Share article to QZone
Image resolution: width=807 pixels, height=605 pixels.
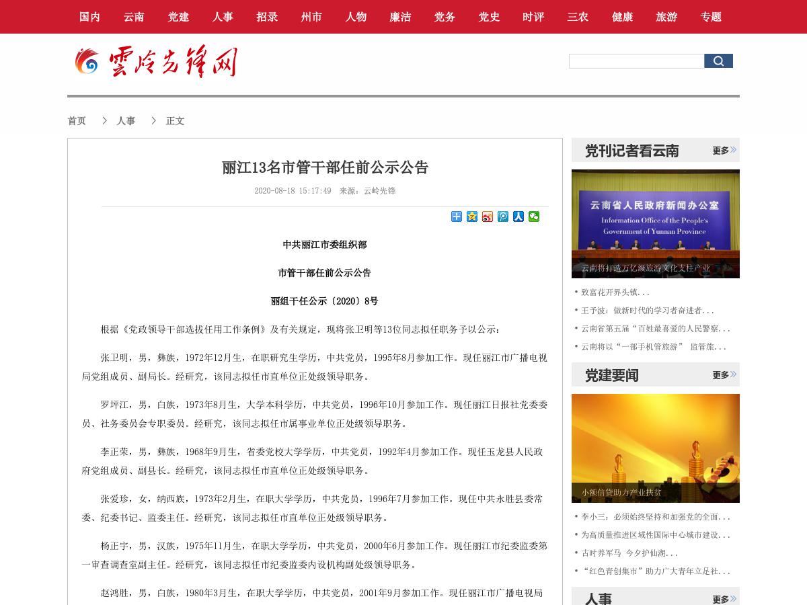click(x=471, y=216)
